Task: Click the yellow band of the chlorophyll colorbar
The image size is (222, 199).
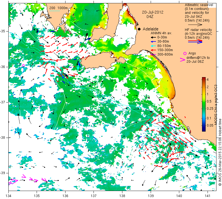Action: 204,94
